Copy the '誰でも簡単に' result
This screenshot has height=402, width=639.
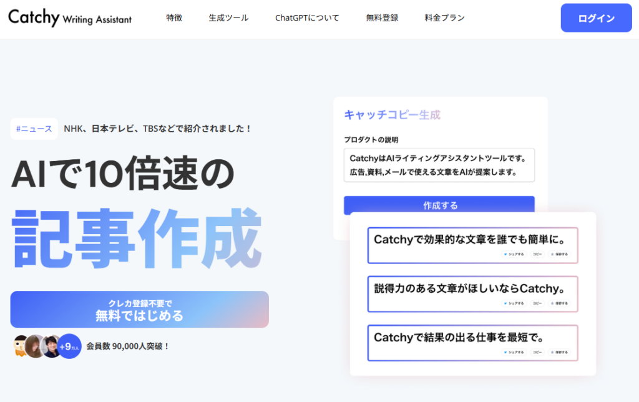point(537,254)
